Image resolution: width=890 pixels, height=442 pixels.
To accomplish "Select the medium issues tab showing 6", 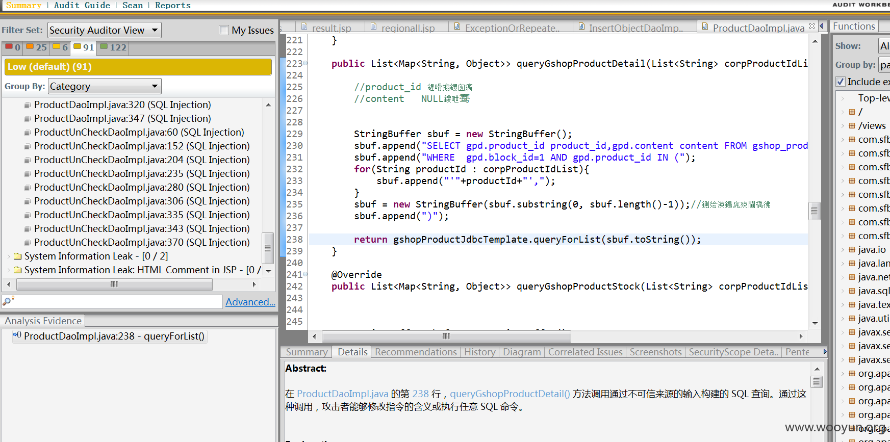I will click(x=60, y=47).
